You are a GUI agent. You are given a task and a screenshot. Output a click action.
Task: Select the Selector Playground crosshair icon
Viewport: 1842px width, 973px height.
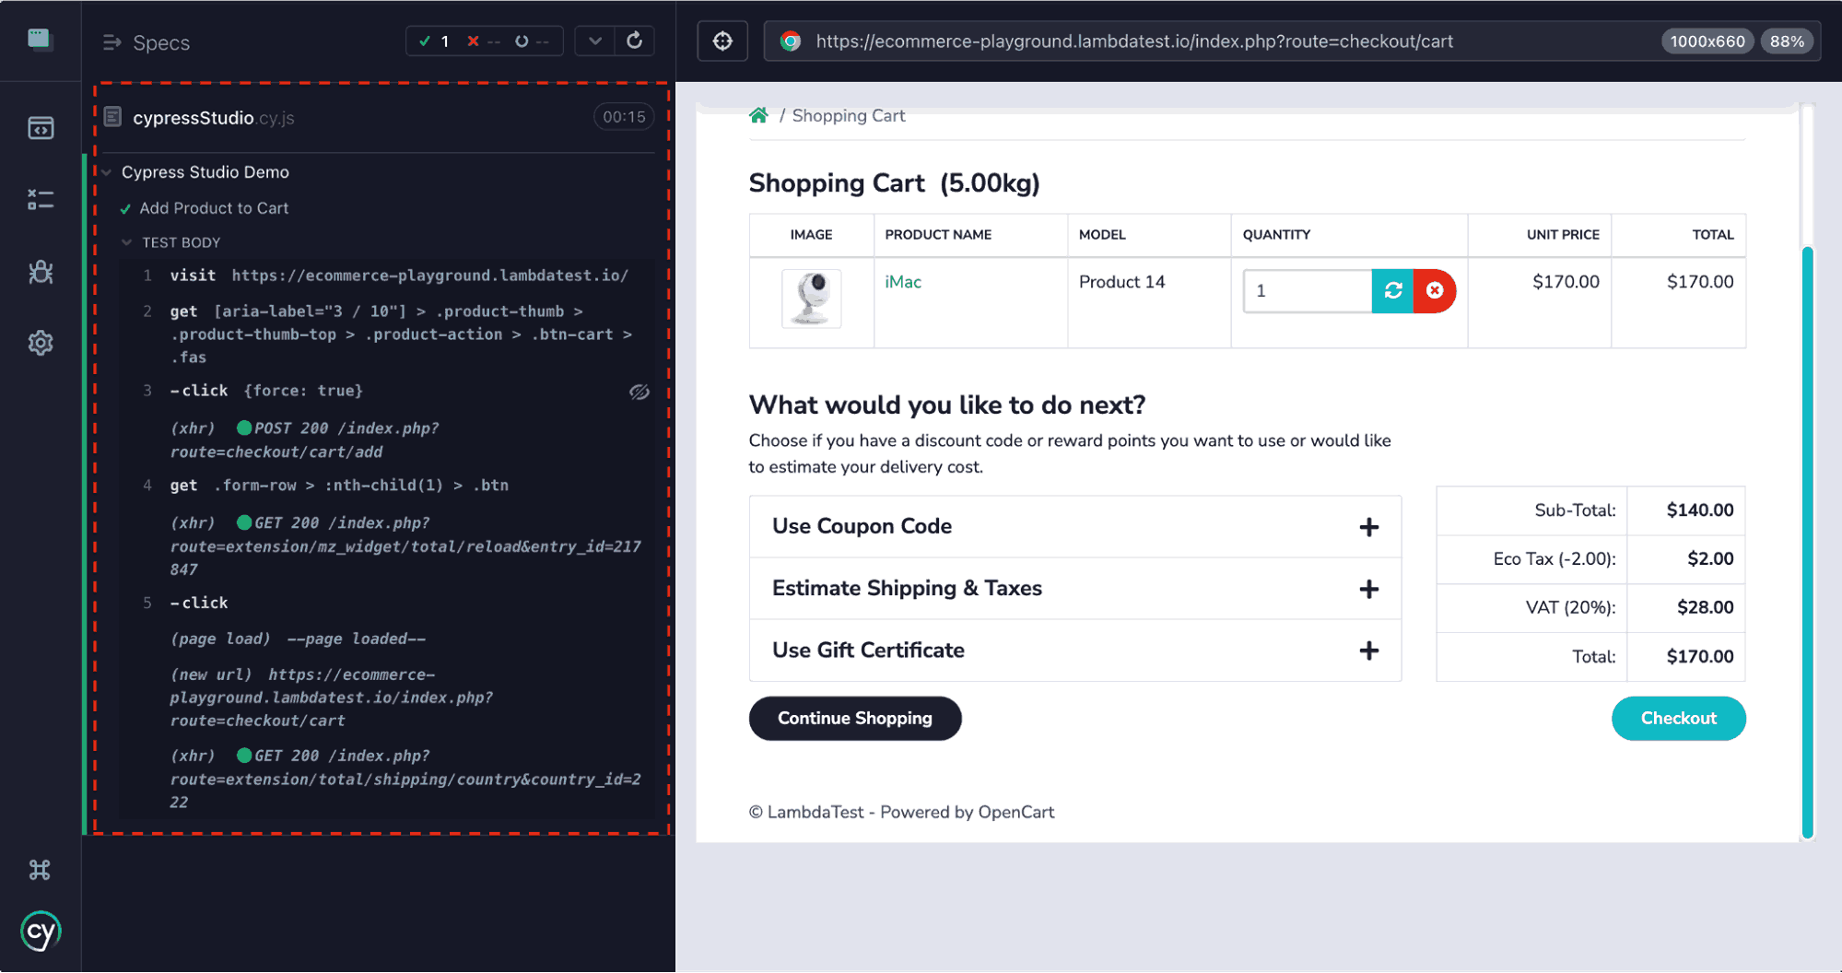pos(722,40)
